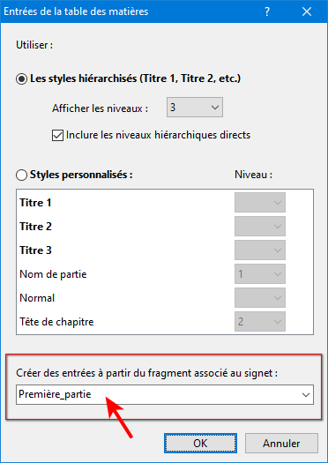Screen dimensions: 328x463
Task: Open level dropdown for Titre 3
Action: (260, 250)
